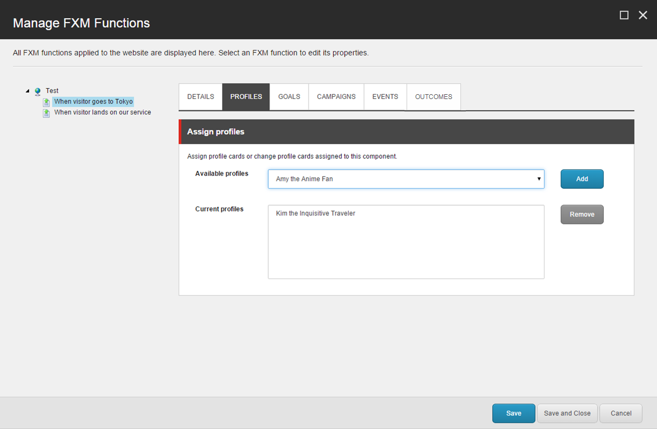Switch to the DETAILS tab
Image resolution: width=657 pixels, height=429 pixels.
tap(200, 96)
